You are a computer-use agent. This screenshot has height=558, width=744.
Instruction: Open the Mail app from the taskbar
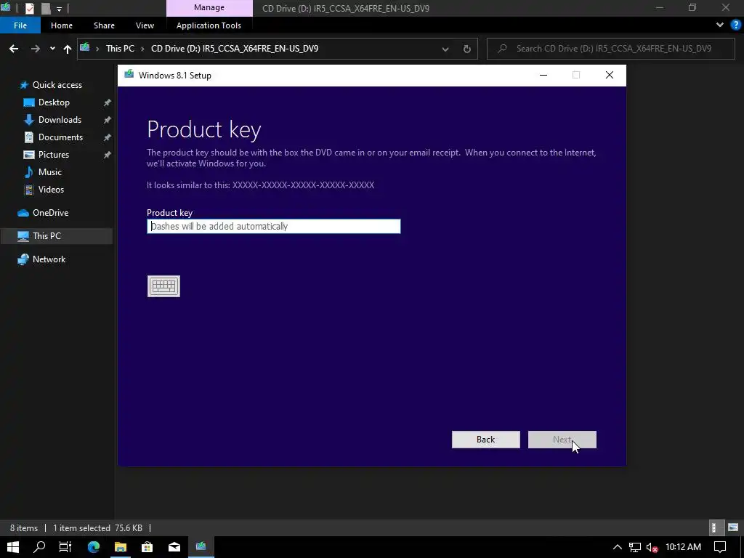pyautogui.click(x=174, y=547)
